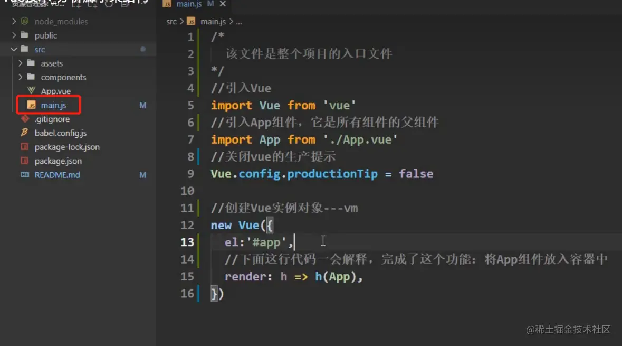Viewport: 622px width, 346px height.
Task: Select the node_modules folder label
Action: (61, 22)
